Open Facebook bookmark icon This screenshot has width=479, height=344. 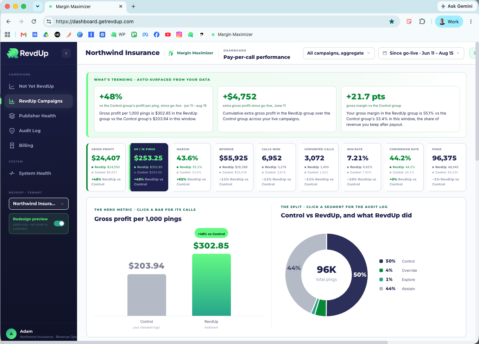pos(157,35)
